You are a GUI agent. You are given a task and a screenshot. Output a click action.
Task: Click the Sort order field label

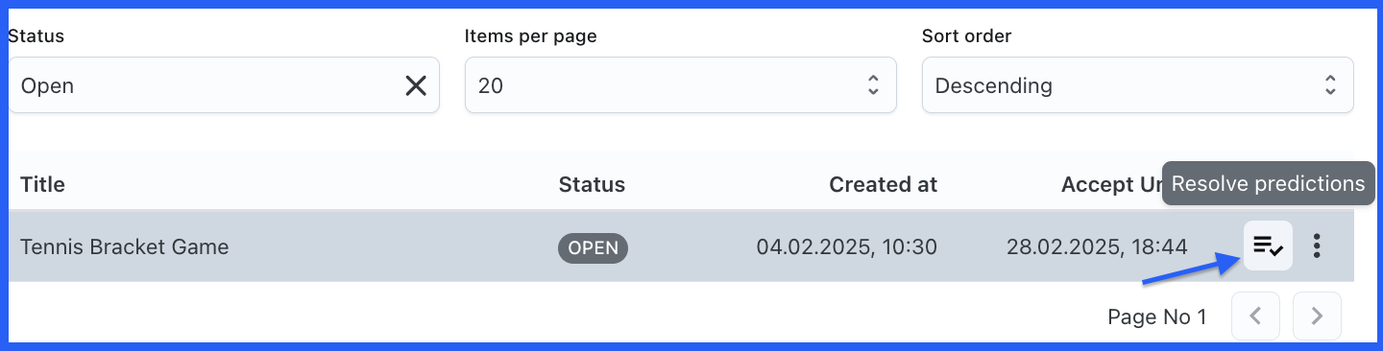pyautogui.click(x=967, y=36)
